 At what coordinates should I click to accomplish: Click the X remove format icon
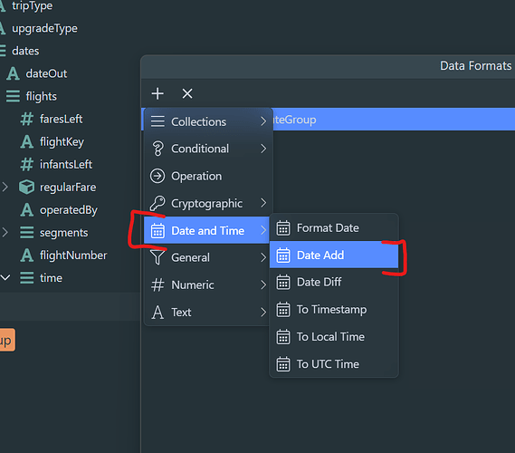tap(187, 93)
